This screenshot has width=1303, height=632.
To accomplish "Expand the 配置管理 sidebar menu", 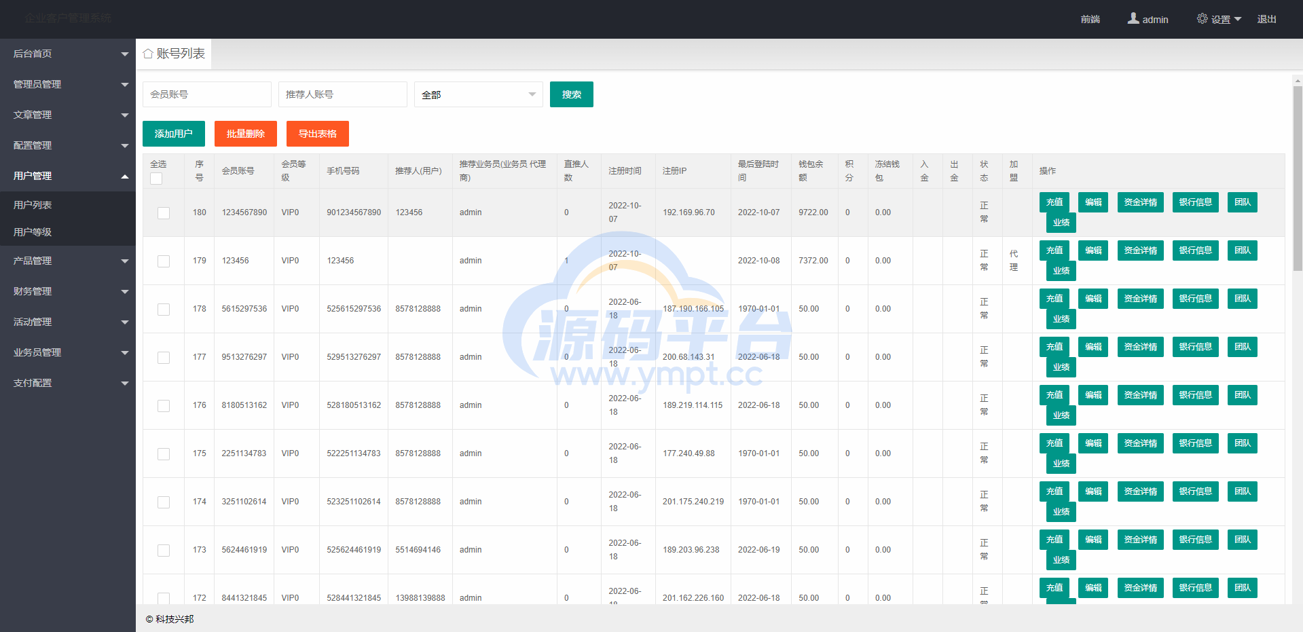I will 68,145.
